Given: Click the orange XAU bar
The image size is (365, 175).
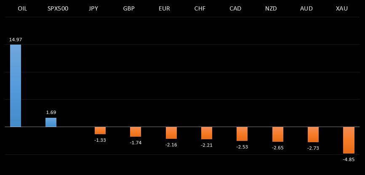Looking at the screenshot, I should tap(349, 140).
